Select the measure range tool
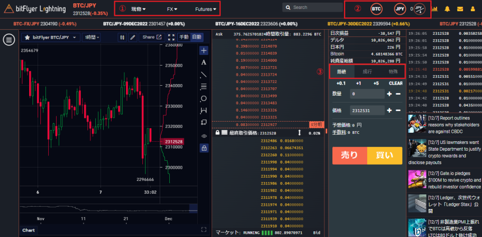This screenshot has width=482, height=237. (203, 110)
